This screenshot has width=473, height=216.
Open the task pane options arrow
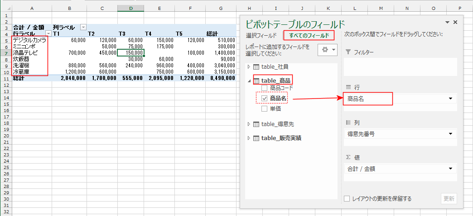pyautogui.click(x=447, y=22)
